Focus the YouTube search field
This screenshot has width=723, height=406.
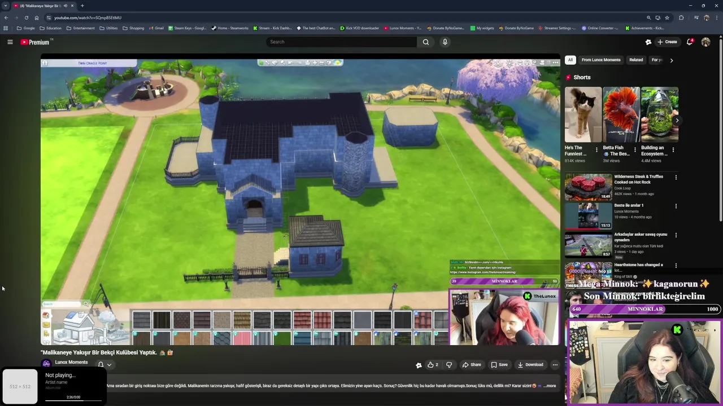(342, 42)
